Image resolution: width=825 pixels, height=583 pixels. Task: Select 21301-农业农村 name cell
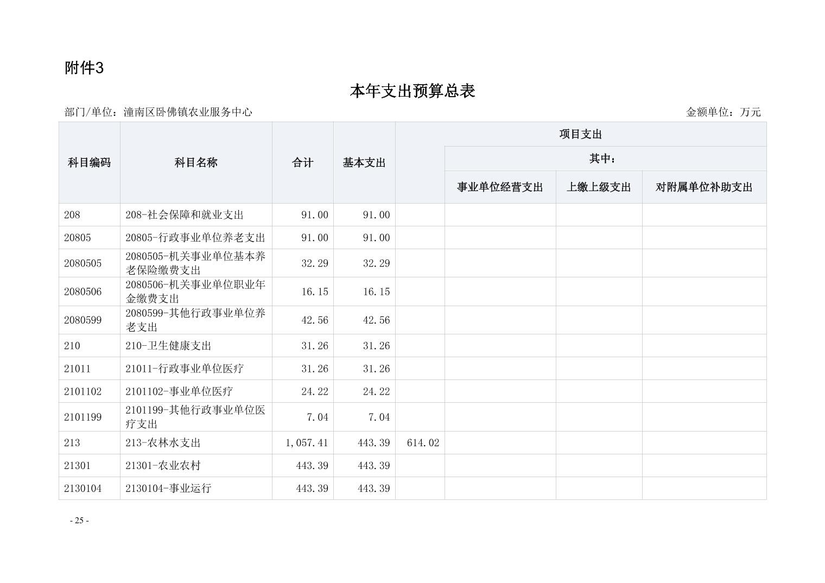pyautogui.click(x=196, y=466)
